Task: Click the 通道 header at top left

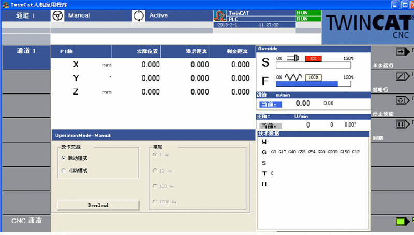Action: coord(25,15)
